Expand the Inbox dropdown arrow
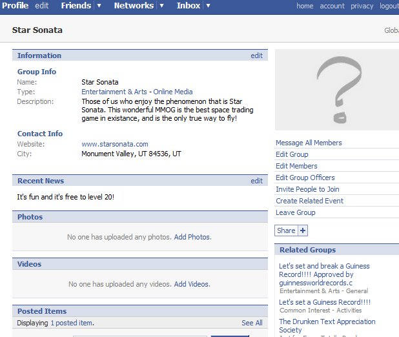The width and height of the screenshot is (399, 337). tap(208, 6)
